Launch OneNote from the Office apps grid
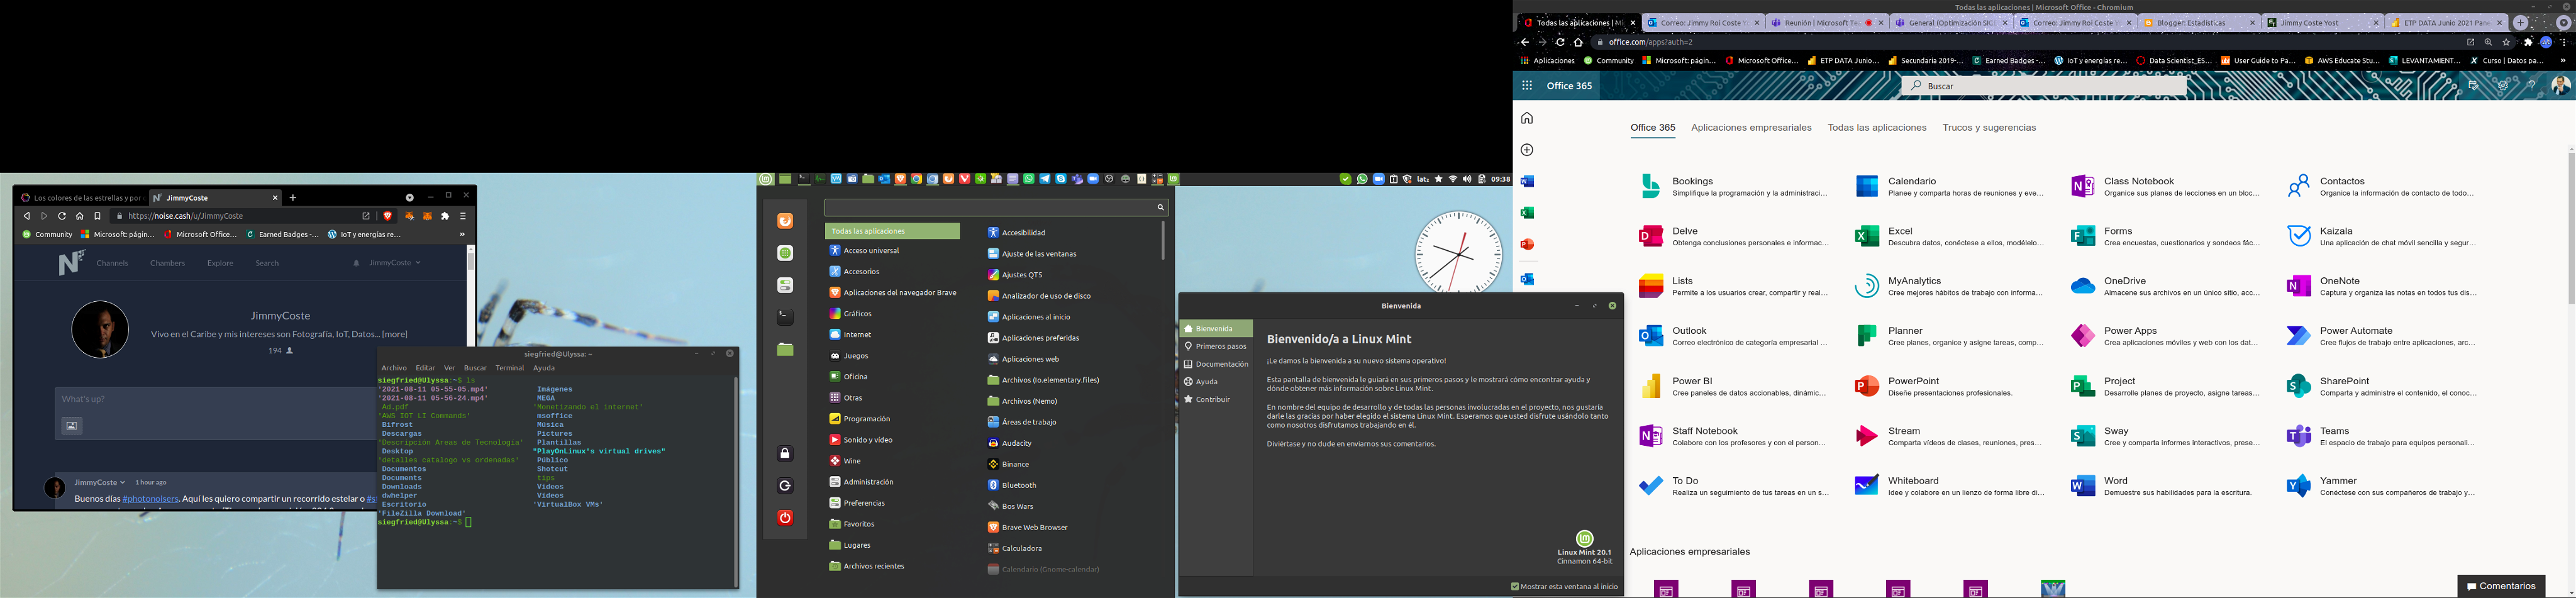This screenshot has height=598, width=2576. coord(2381,286)
